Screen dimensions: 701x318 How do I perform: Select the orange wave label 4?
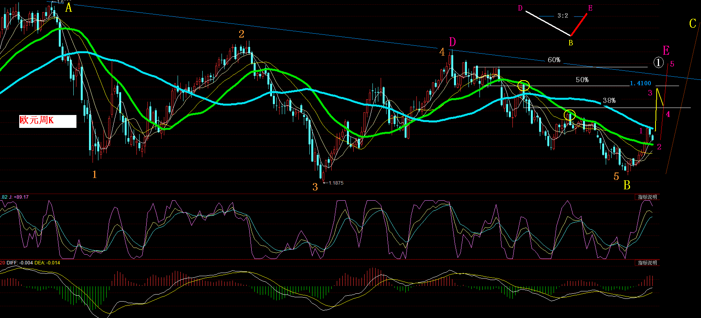(x=442, y=52)
